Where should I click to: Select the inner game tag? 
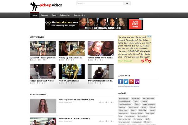tap(123, 113)
